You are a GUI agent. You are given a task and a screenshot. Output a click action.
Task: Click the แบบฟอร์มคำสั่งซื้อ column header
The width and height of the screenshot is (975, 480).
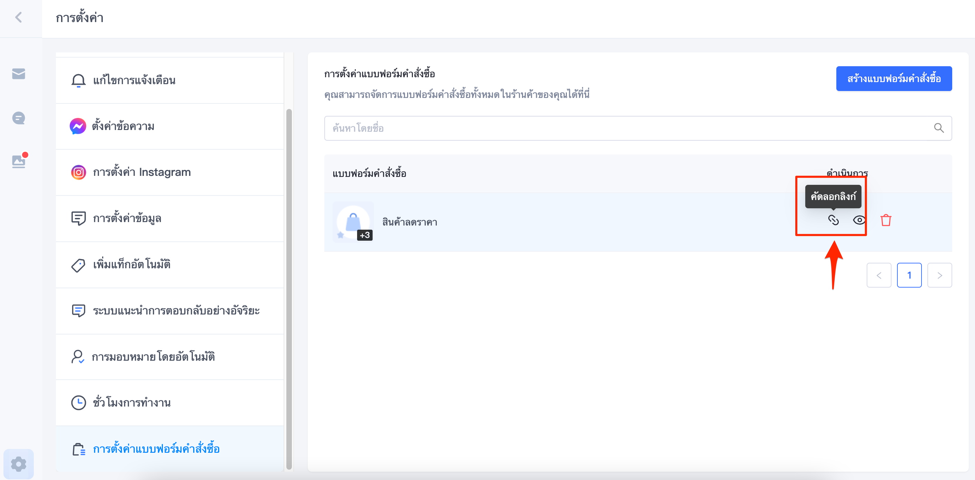tap(370, 173)
